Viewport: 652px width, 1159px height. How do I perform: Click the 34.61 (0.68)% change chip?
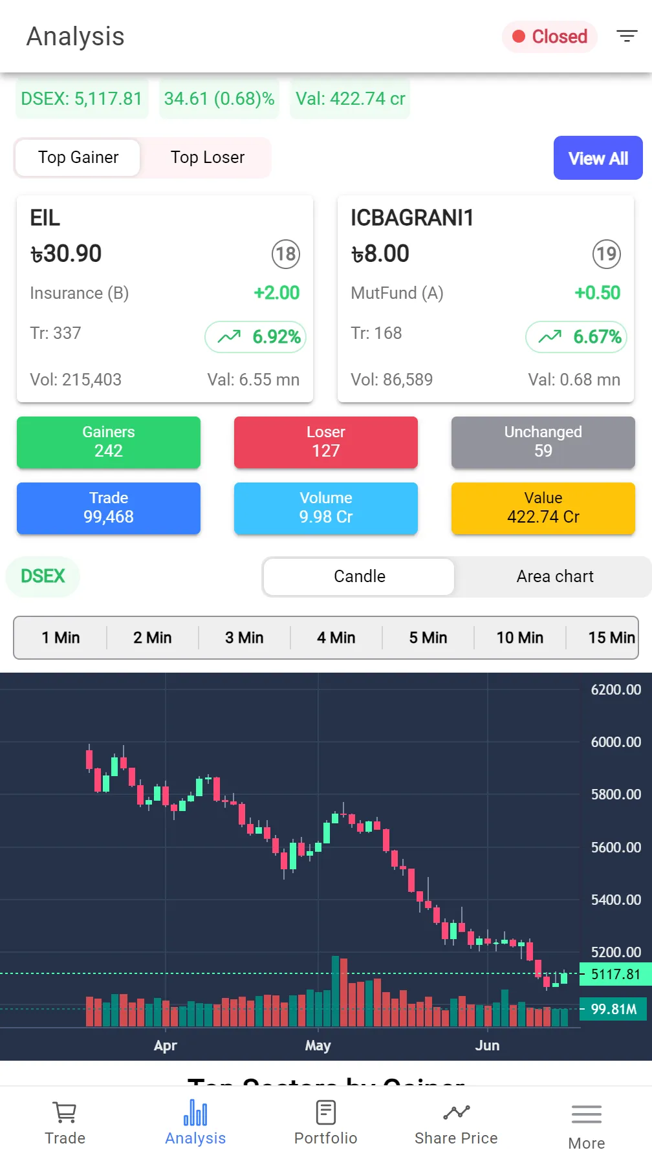point(219,98)
